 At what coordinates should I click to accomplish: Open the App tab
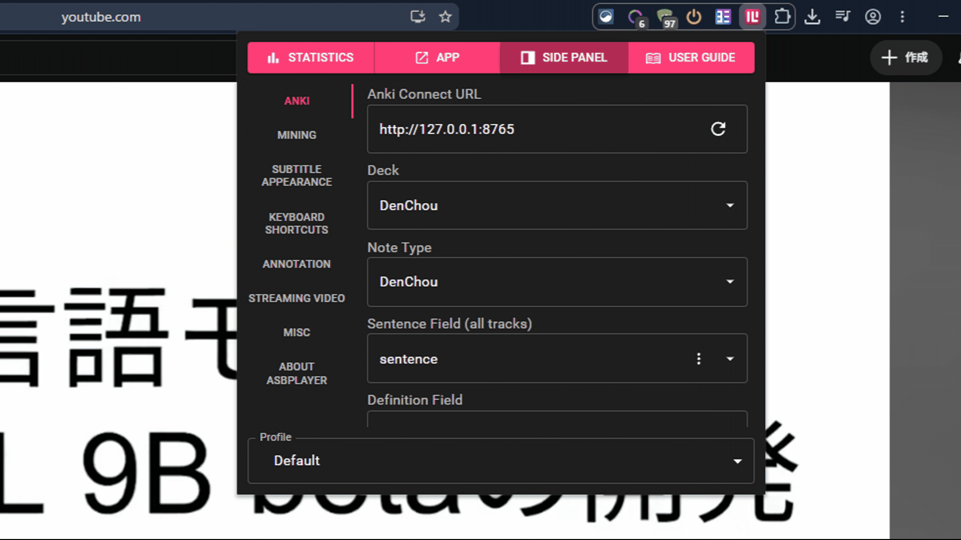[x=437, y=57]
